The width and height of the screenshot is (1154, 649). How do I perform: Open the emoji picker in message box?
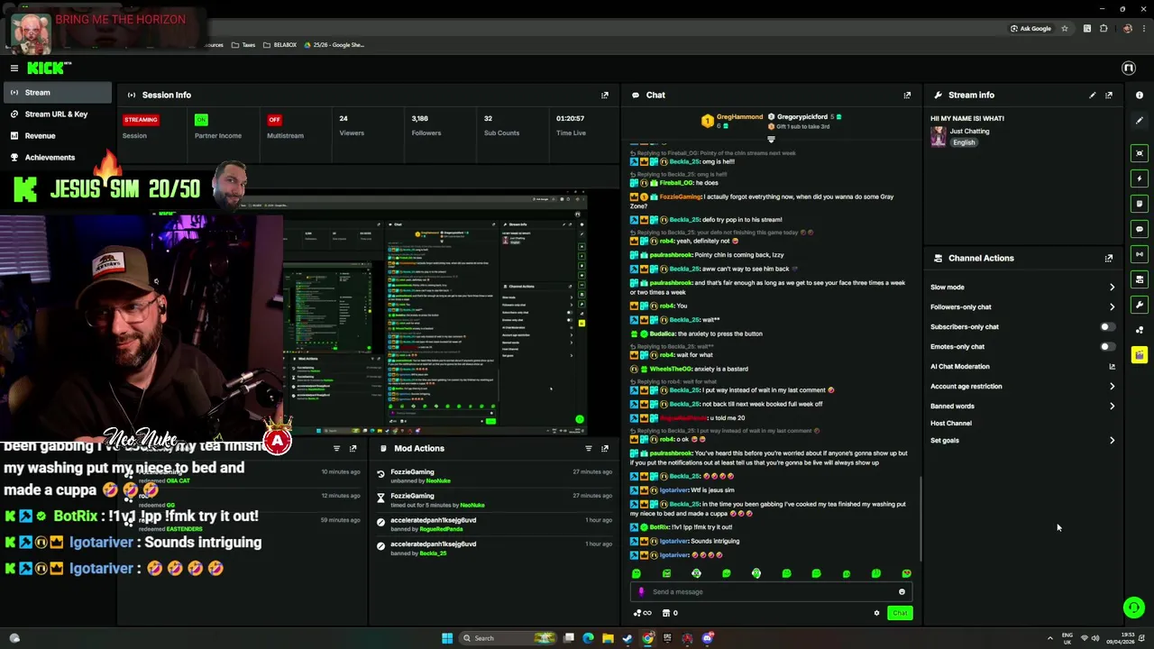902,592
